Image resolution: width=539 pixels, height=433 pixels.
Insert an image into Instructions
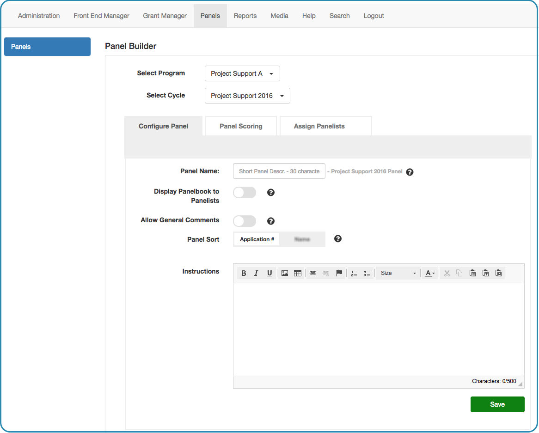pos(285,273)
